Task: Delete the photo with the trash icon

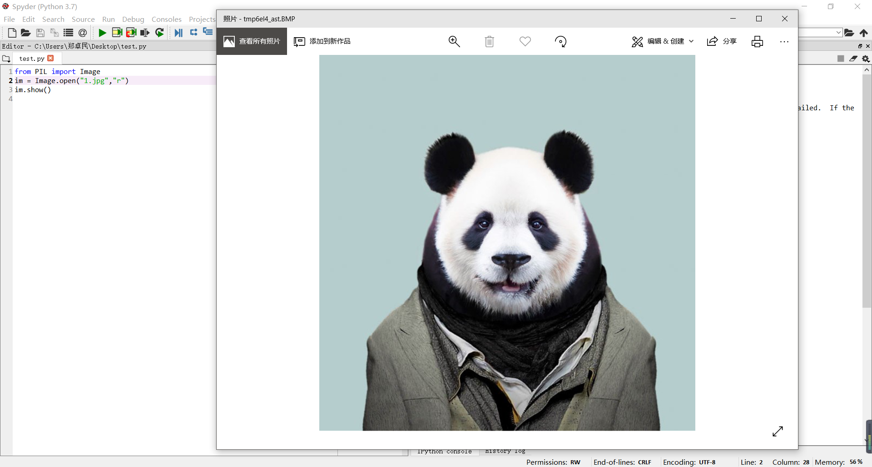Action: [x=489, y=42]
